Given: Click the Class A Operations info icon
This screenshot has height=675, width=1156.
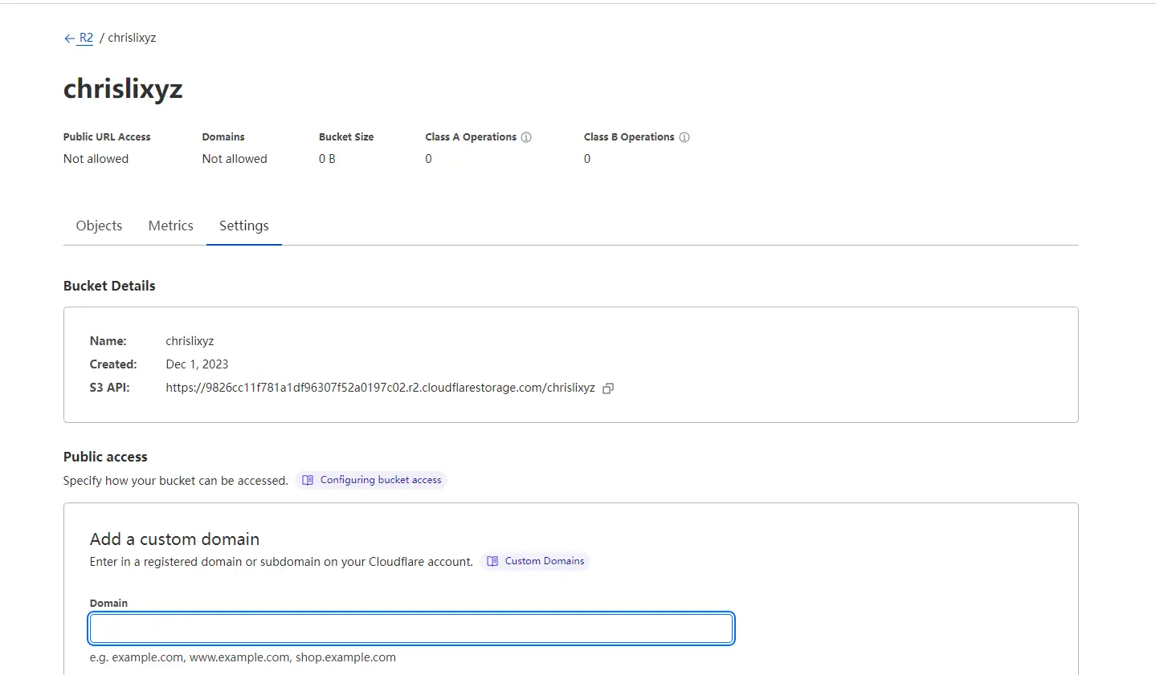Looking at the screenshot, I should pyautogui.click(x=528, y=136).
